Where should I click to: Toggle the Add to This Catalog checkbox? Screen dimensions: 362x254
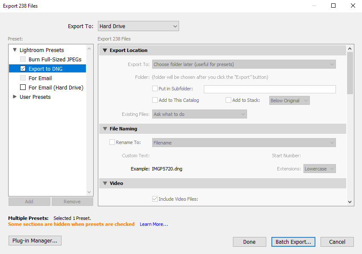click(155, 100)
